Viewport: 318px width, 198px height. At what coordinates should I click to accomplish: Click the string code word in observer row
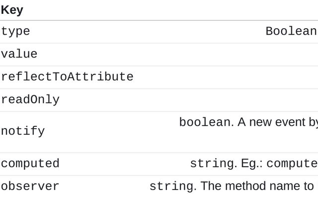171,187
